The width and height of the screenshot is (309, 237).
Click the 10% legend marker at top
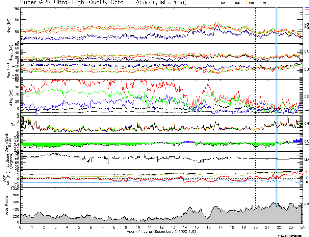pos(251,3)
